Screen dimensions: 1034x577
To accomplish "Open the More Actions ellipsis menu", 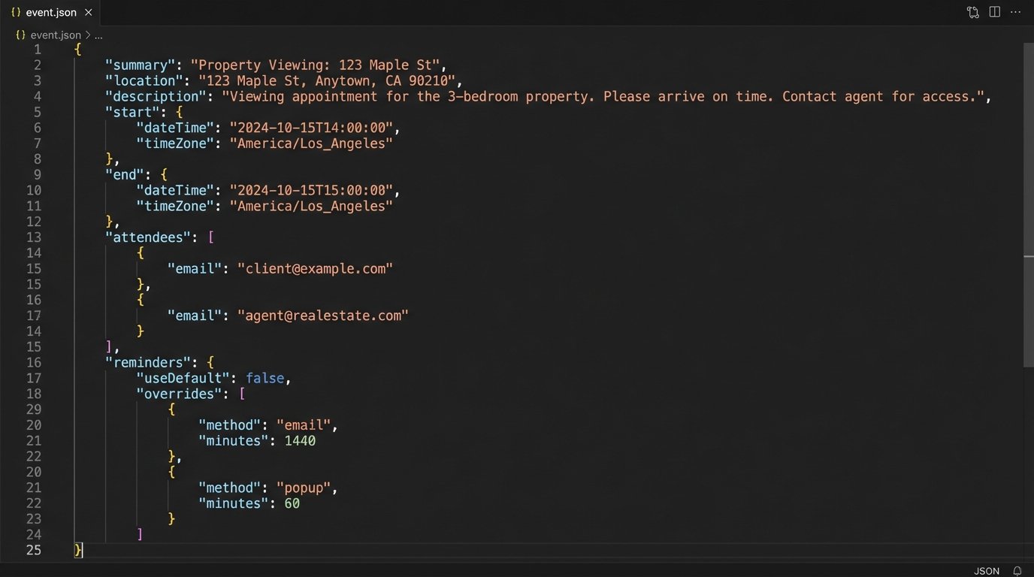I will pos(1016,12).
